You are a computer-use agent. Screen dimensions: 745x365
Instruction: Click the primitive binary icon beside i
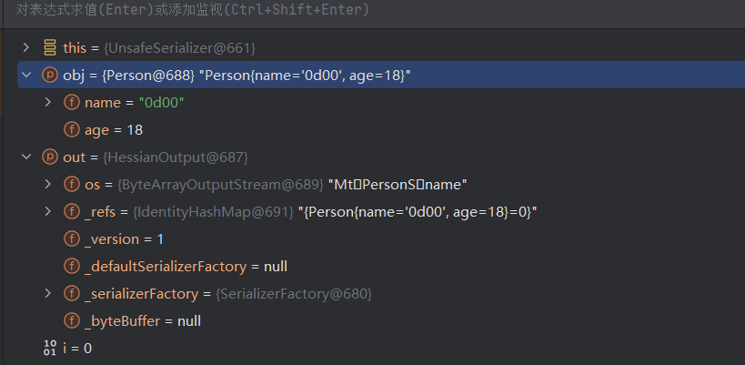click(49, 349)
